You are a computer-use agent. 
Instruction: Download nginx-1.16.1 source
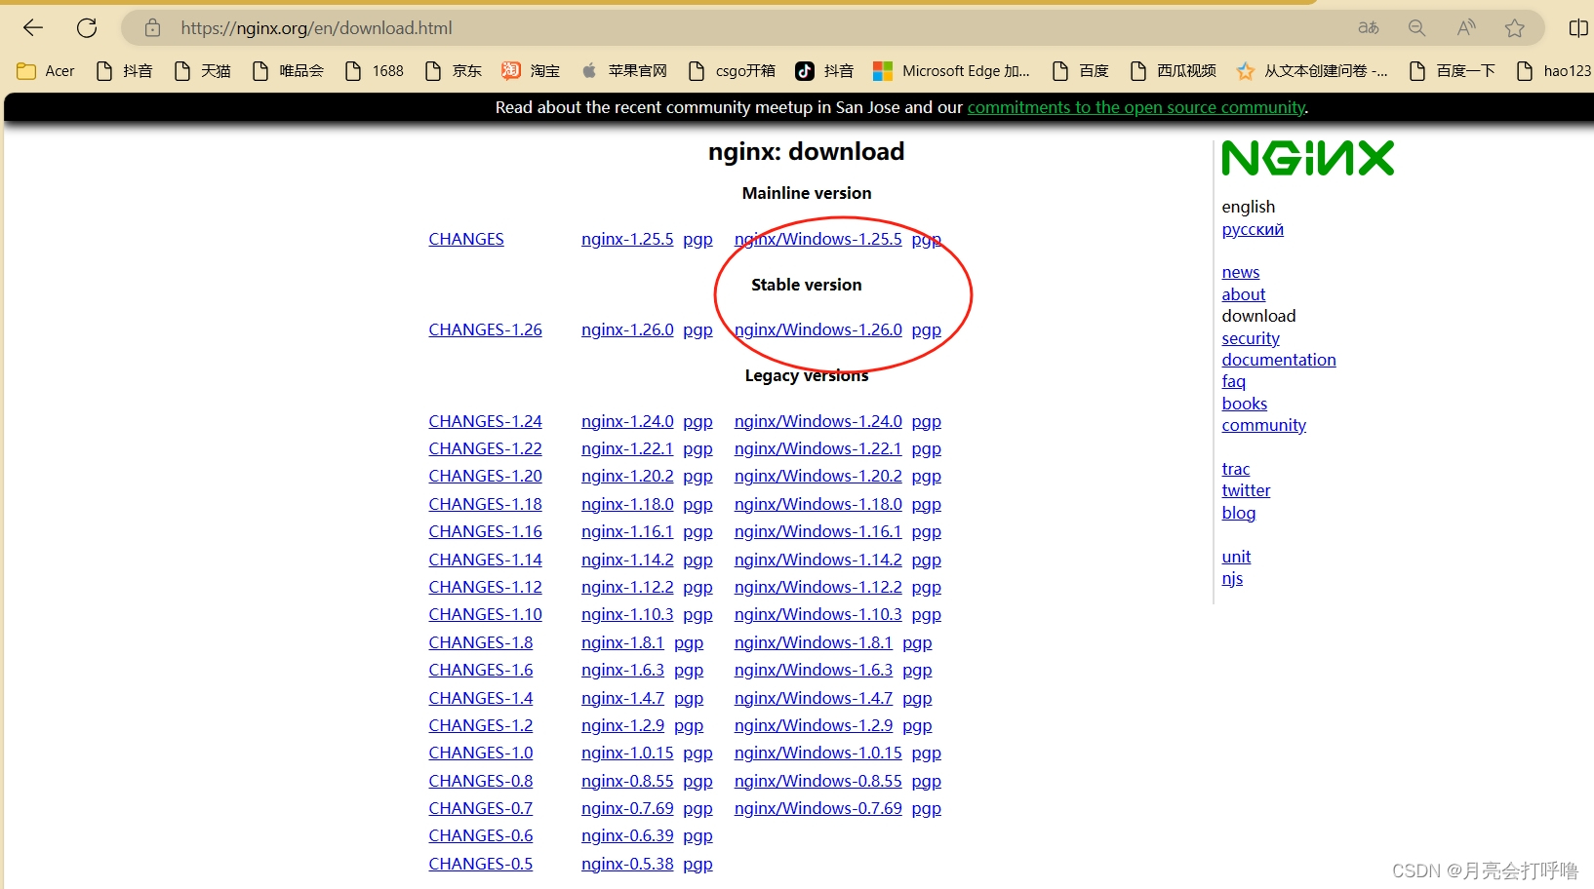point(627,531)
